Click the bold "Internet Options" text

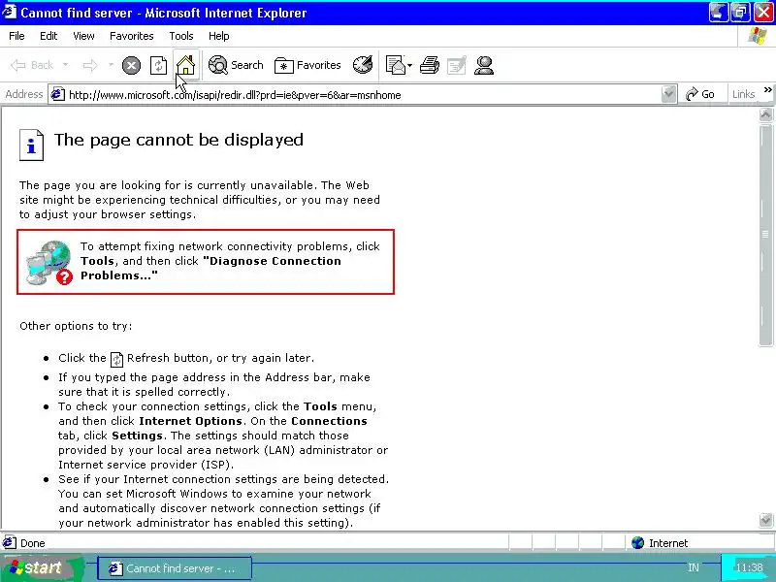(190, 421)
